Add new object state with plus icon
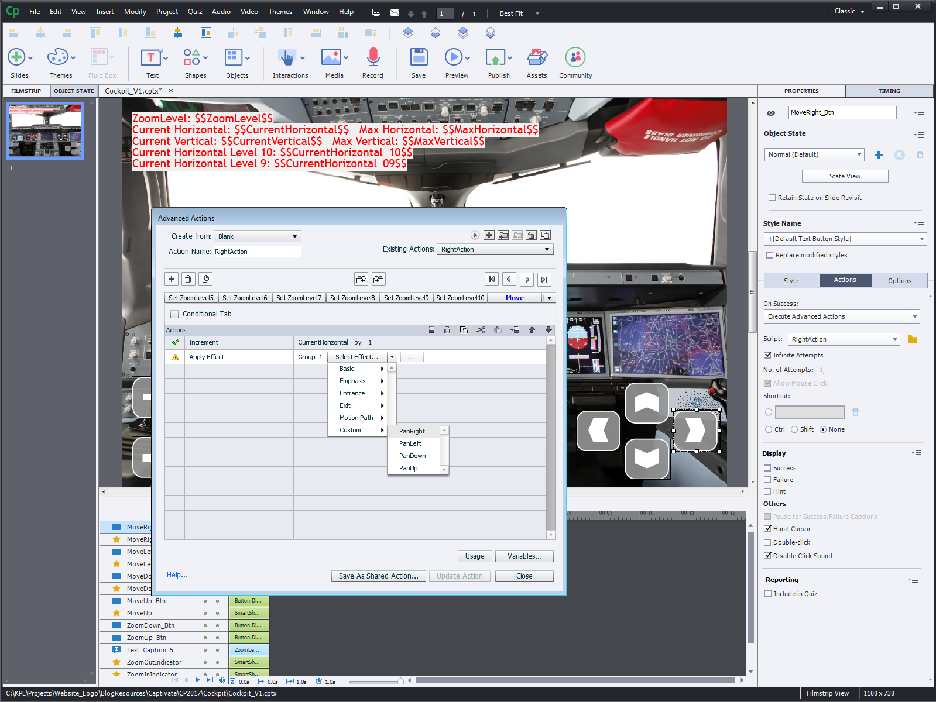Image resolution: width=936 pixels, height=702 pixels. coord(878,155)
